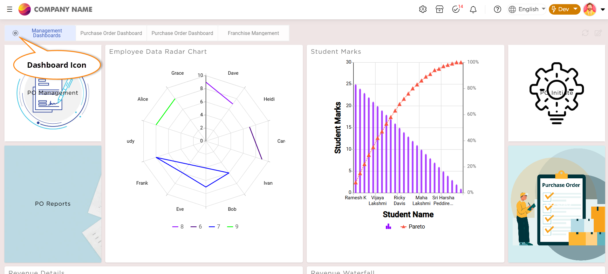The width and height of the screenshot is (608, 274).
Task: Expand the profile menu arrow beside avatar
Action: point(603,10)
